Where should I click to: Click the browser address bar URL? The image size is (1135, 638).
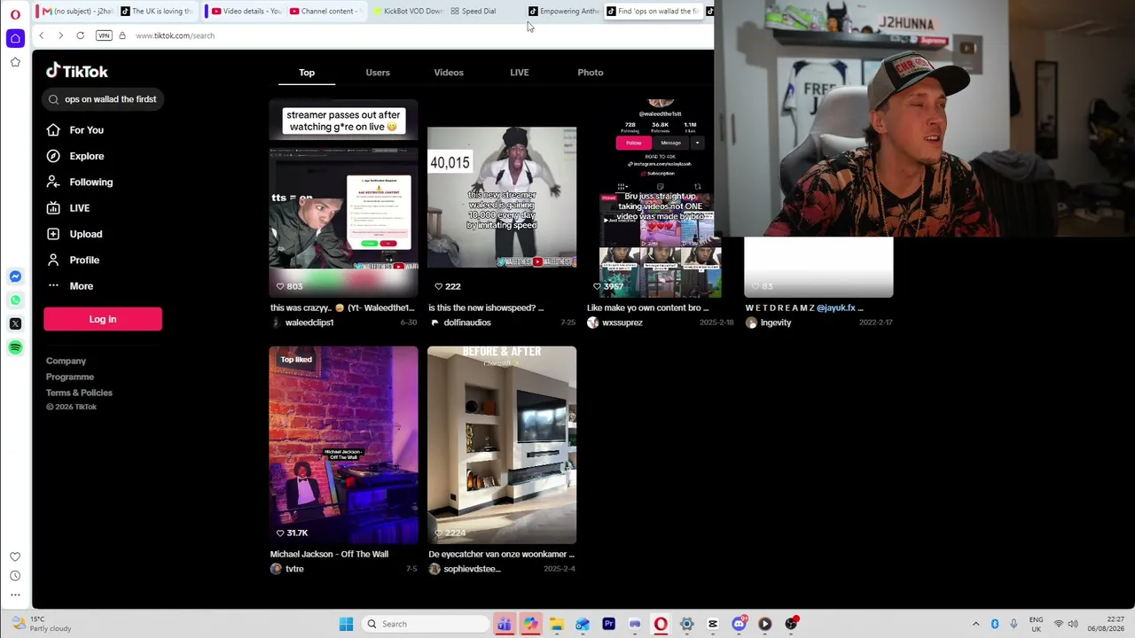pyautogui.click(x=175, y=35)
